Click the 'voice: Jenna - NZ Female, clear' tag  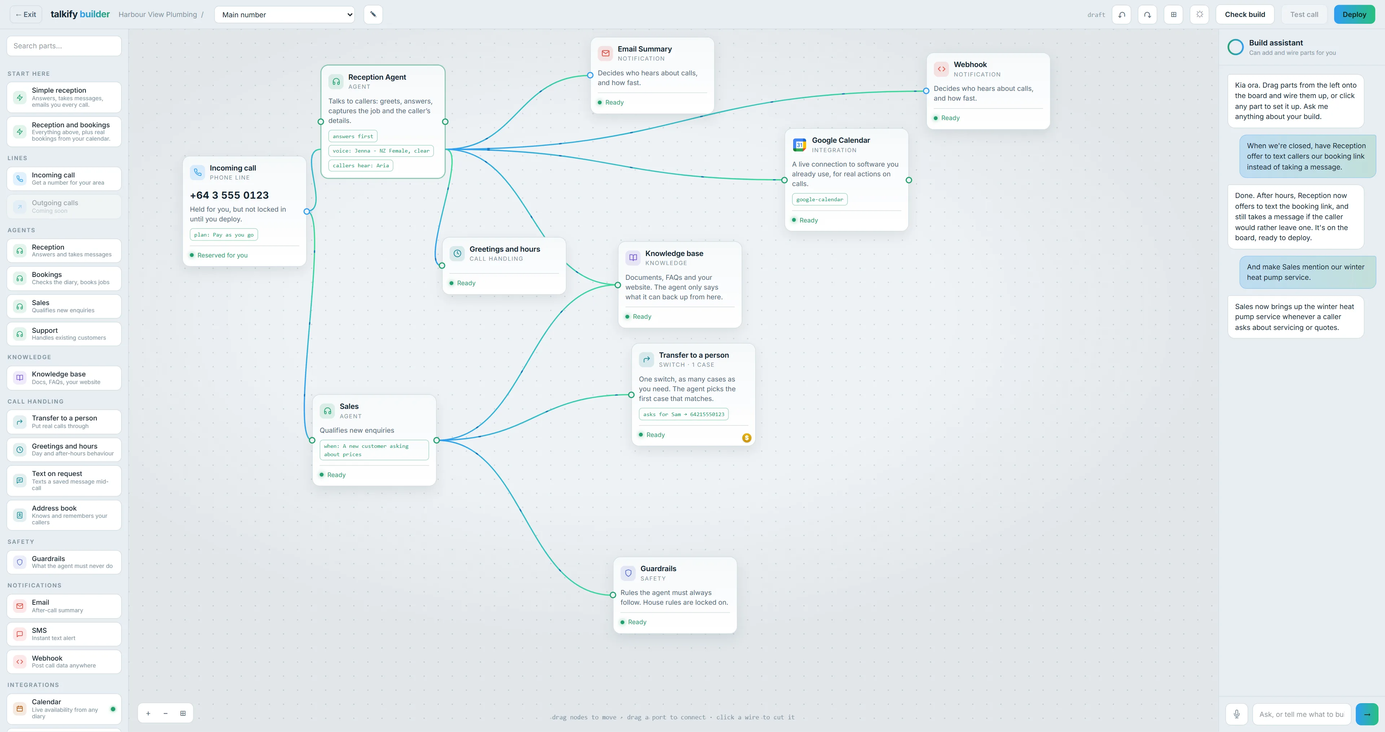(x=381, y=150)
